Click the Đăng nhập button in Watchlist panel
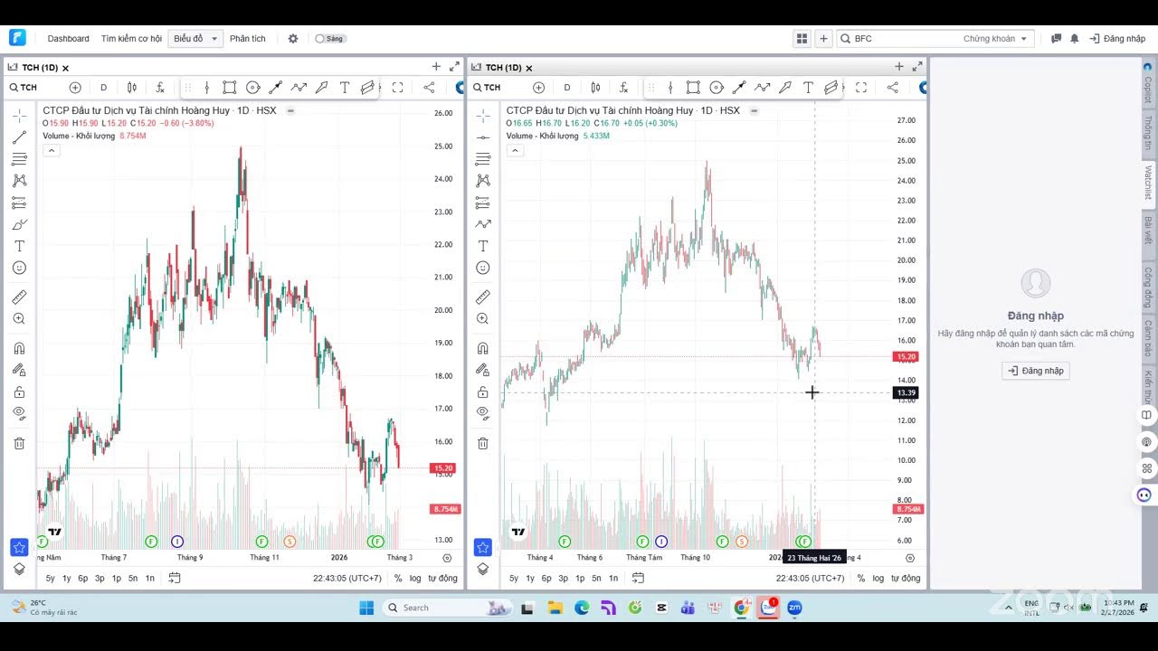 click(x=1036, y=371)
